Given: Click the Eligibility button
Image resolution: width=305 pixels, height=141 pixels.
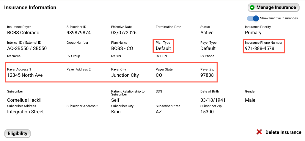Looking at the screenshot, I should tap(17, 134).
